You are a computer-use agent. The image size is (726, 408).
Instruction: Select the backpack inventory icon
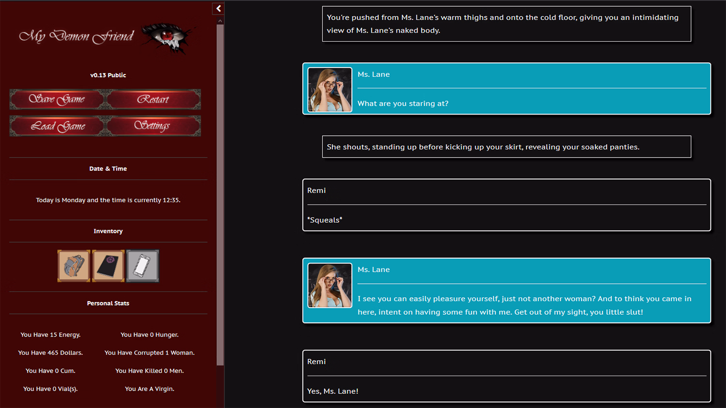[74, 266]
